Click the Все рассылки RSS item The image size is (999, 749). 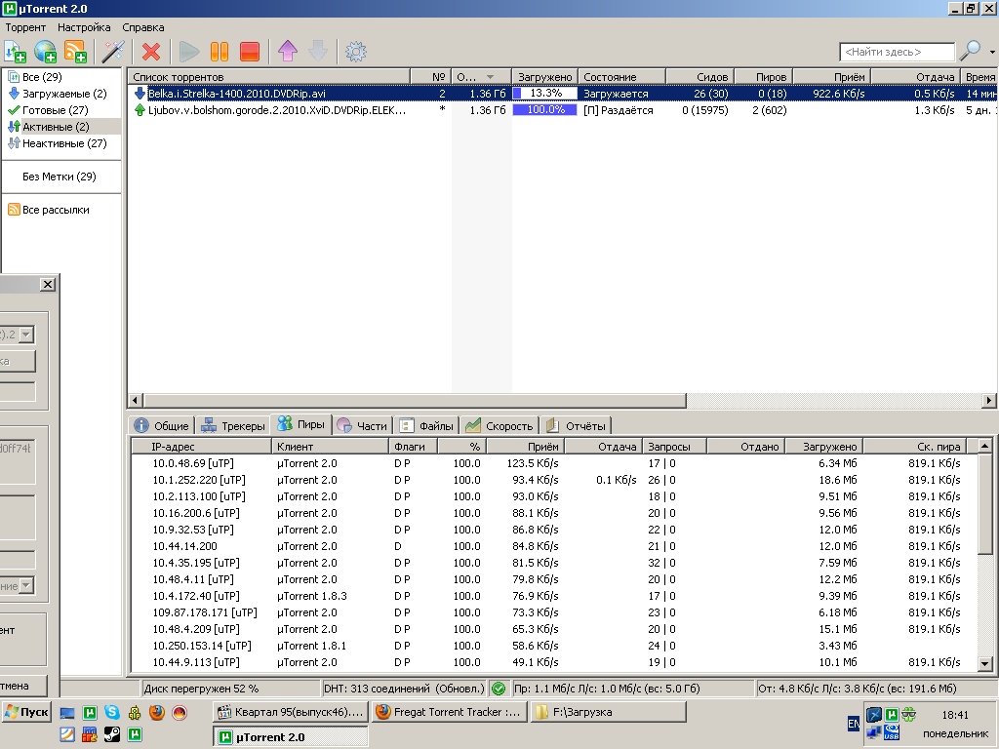click(x=56, y=210)
